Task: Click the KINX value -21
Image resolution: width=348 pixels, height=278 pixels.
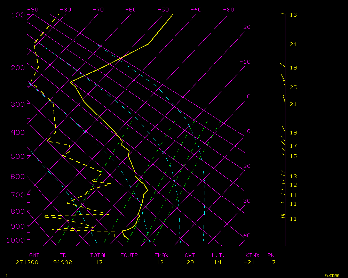Action: pos(249,262)
